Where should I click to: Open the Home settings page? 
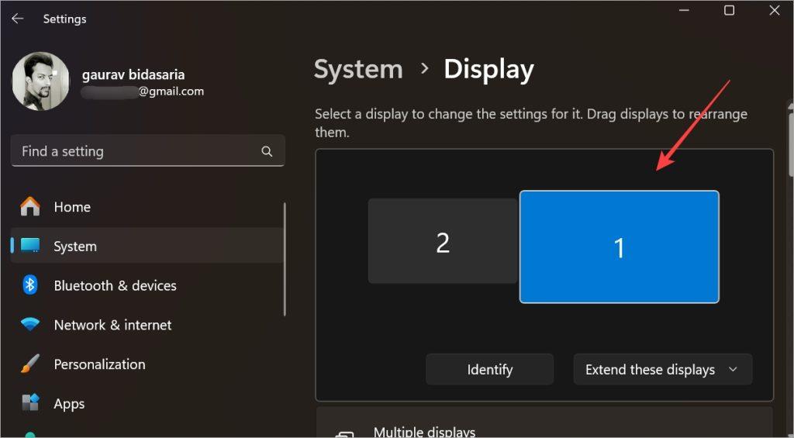[x=147, y=206]
